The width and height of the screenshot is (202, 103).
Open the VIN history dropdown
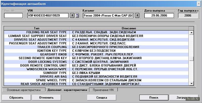pyautogui.click(x=72, y=16)
